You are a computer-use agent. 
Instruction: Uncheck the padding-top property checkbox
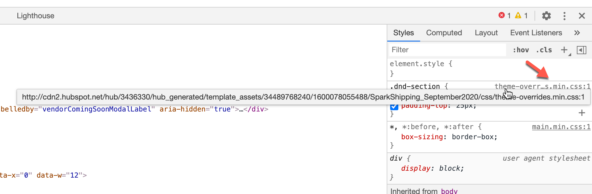click(x=394, y=107)
